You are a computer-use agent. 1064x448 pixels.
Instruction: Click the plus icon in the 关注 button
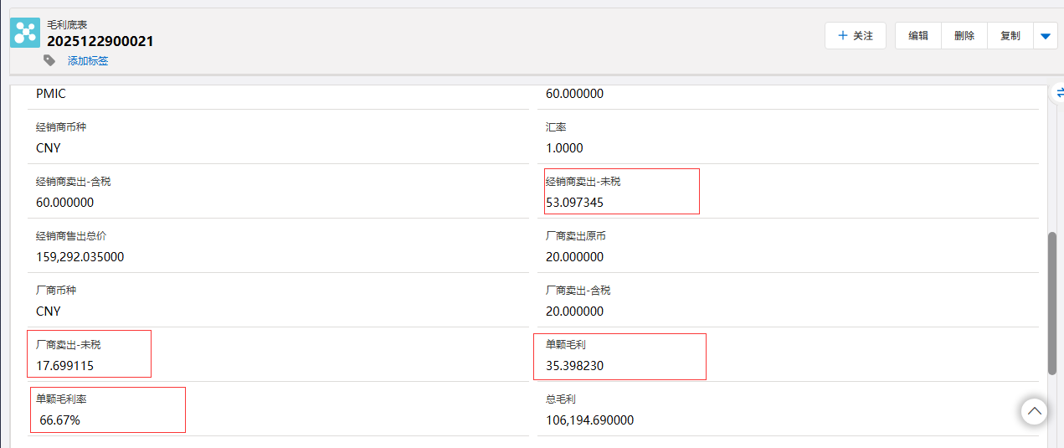pos(842,36)
